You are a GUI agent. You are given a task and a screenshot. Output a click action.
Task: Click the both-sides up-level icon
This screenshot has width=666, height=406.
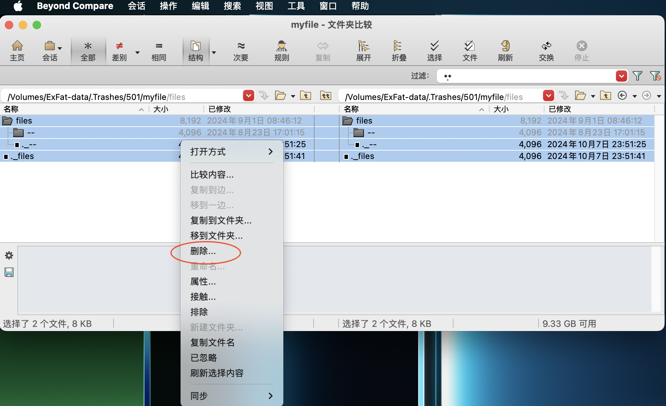click(326, 95)
